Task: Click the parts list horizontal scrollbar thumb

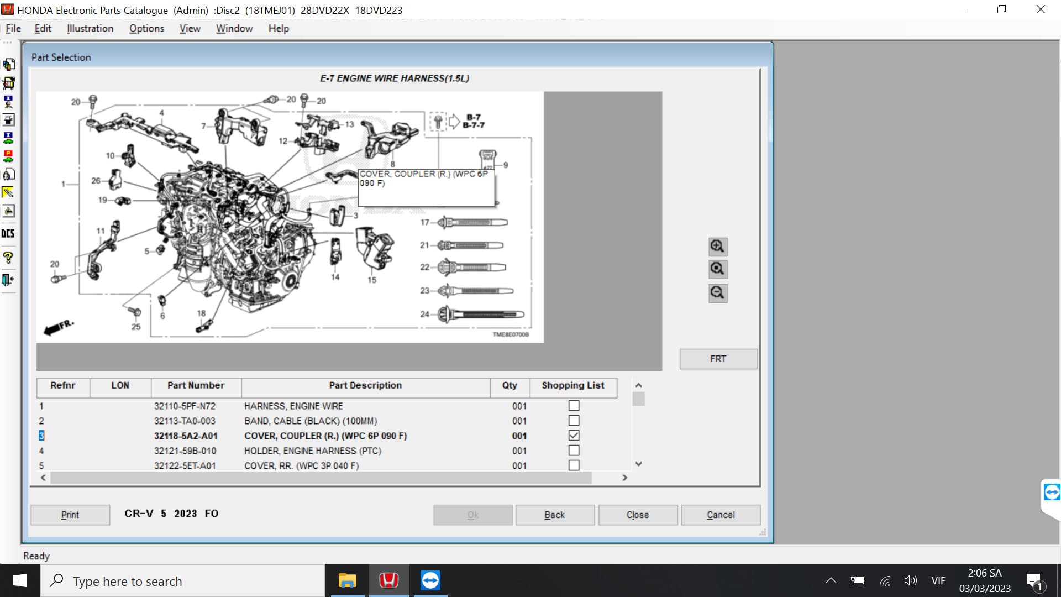Action: 321,478
